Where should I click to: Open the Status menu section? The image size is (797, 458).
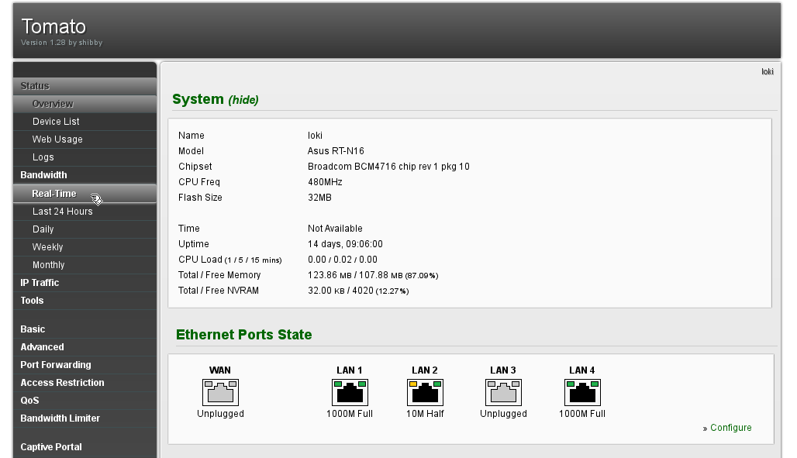[x=85, y=86]
